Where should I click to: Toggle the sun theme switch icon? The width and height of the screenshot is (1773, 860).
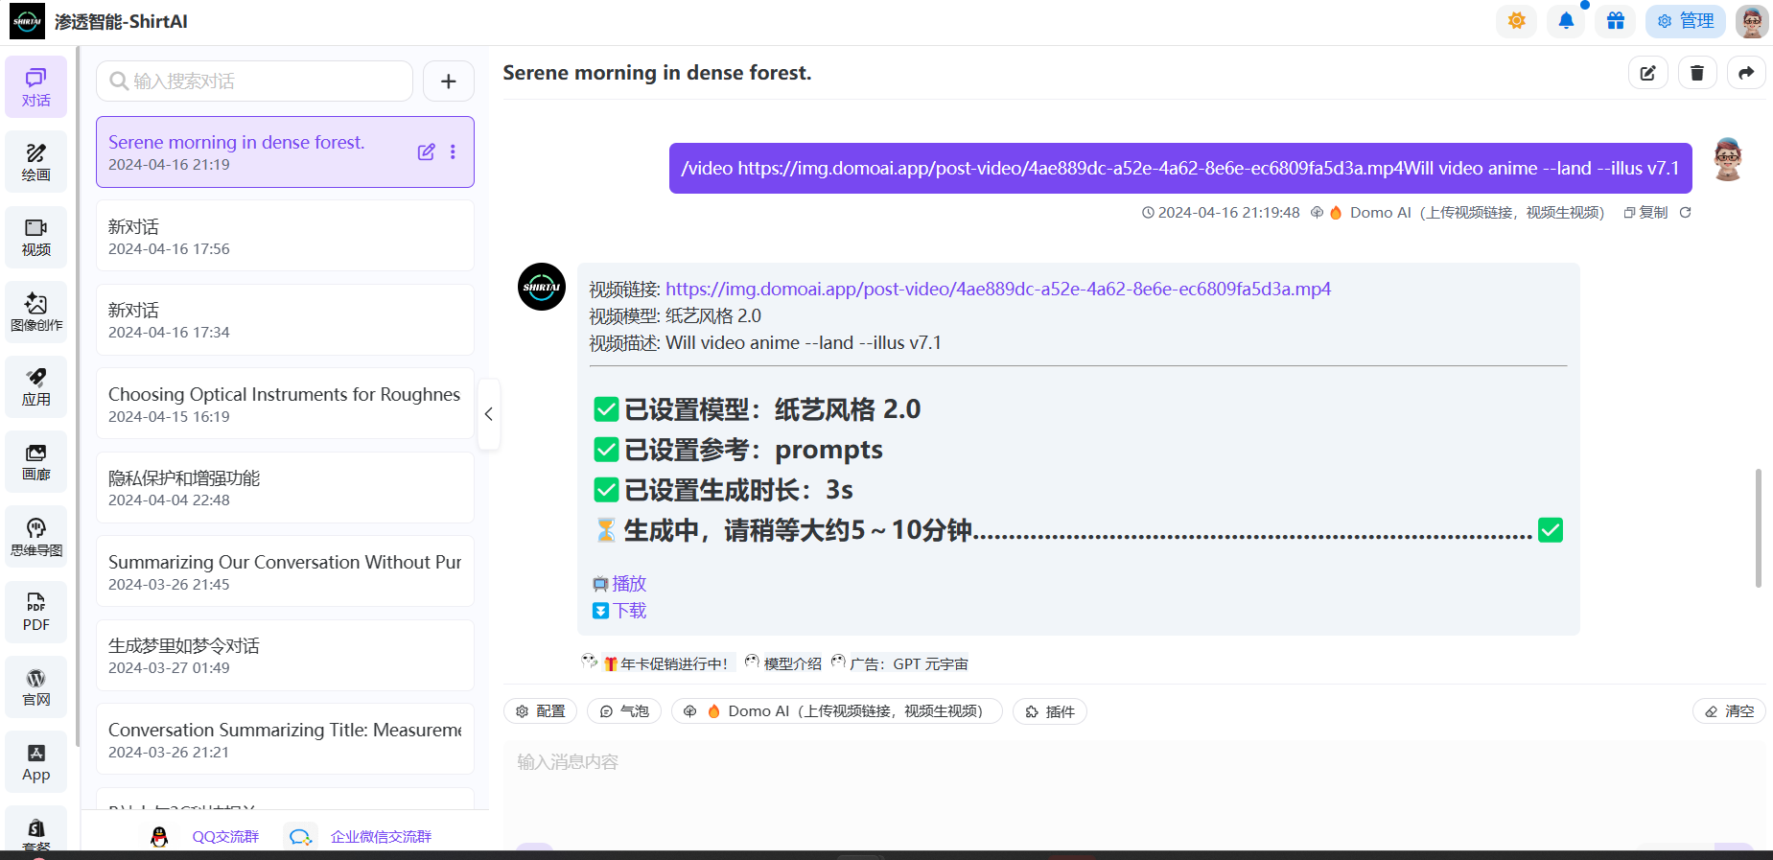click(1516, 21)
